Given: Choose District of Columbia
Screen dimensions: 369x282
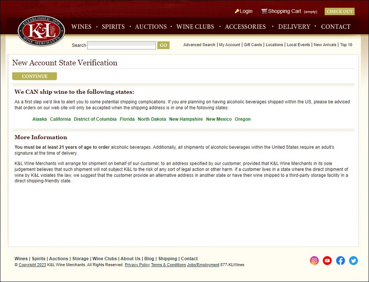Looking at the screenshot, I should (x=95, y=119).
